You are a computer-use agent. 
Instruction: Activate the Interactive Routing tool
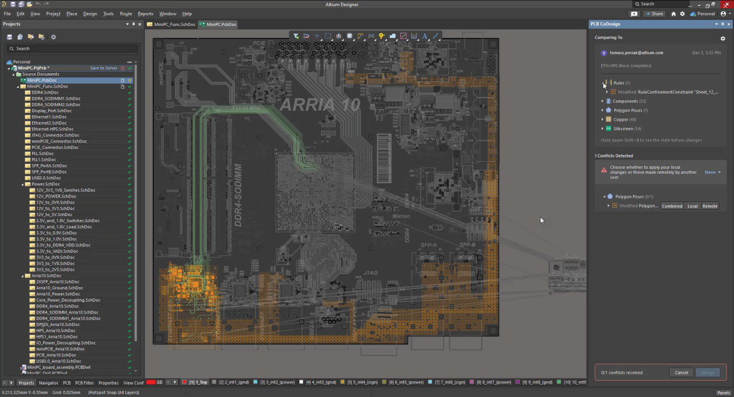tap(360, 36)
